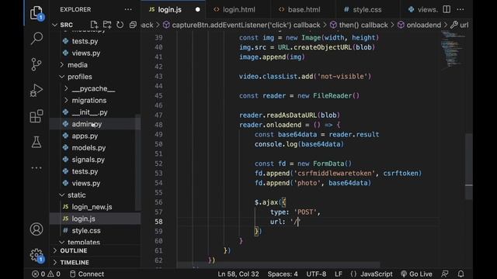The height and width of the screenshot is (279, 497).
Task: Open login_new.js file
Action: 92,207
